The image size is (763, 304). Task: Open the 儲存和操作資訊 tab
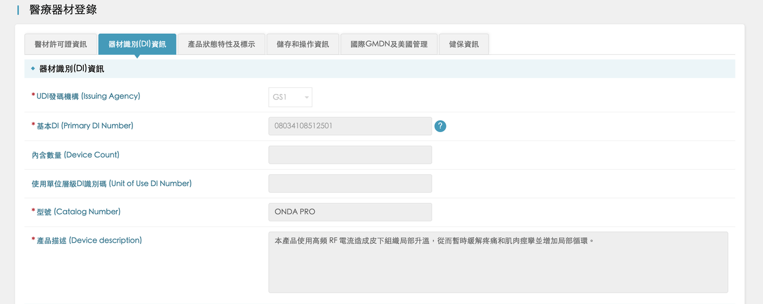[303, 44]
